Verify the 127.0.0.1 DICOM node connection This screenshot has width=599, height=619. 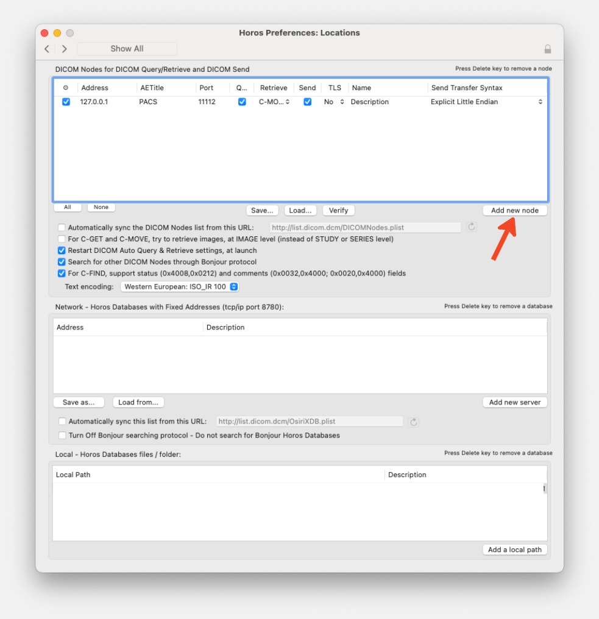tap(338, 210)
